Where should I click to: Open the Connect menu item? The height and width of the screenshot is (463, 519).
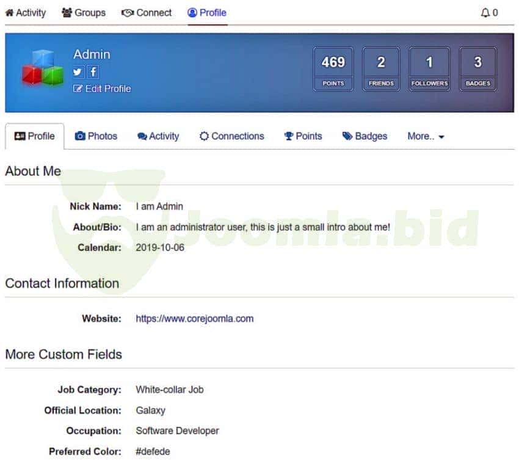coord(147,13)
